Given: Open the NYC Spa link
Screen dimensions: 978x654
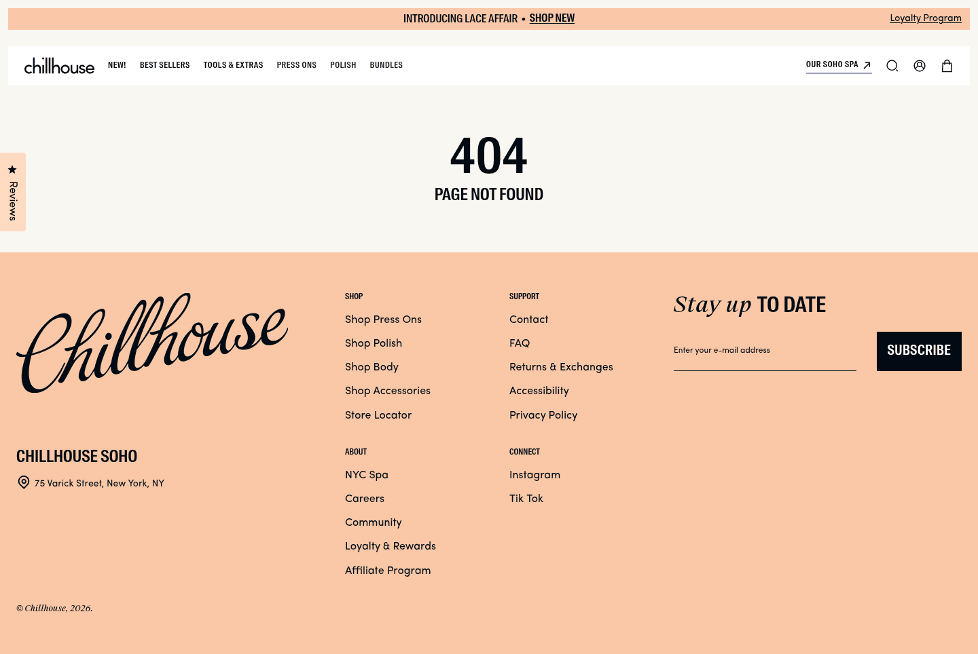Looking at the screenshot, I should click(367, 475).
